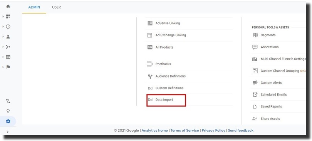Expand the Customization section arrow
This screenshot has height=141, width=312.
[x=3, y=17]
